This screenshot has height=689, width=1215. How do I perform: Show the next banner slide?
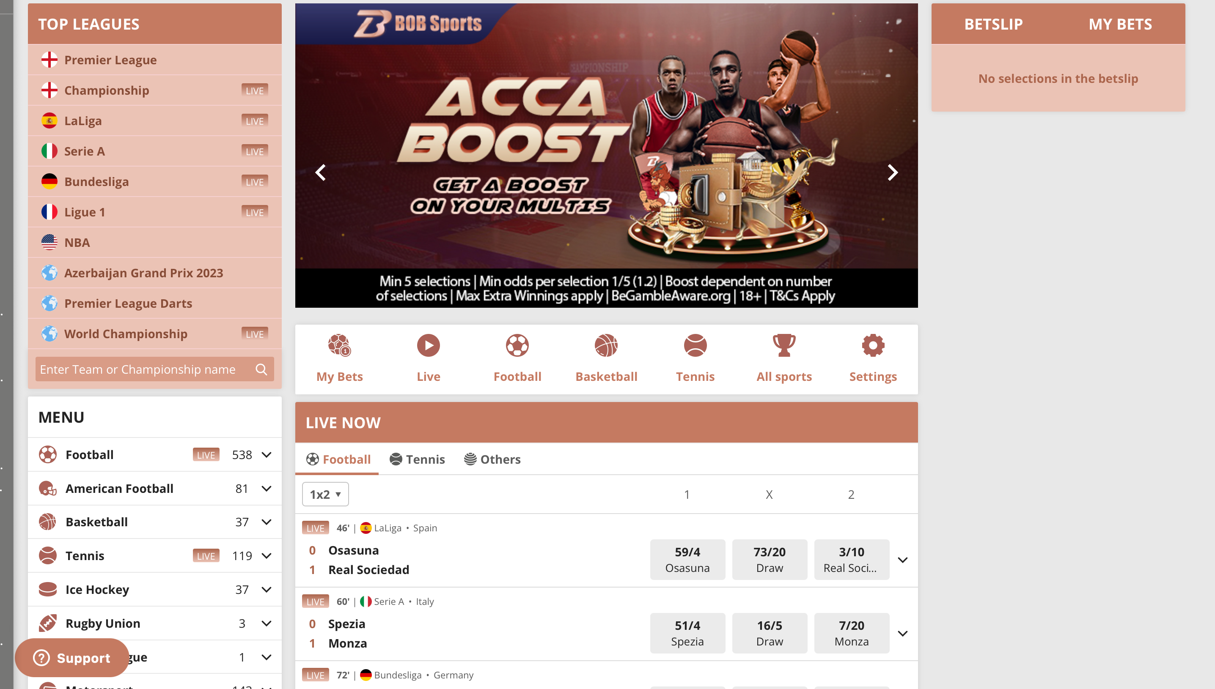pos(892,172)
